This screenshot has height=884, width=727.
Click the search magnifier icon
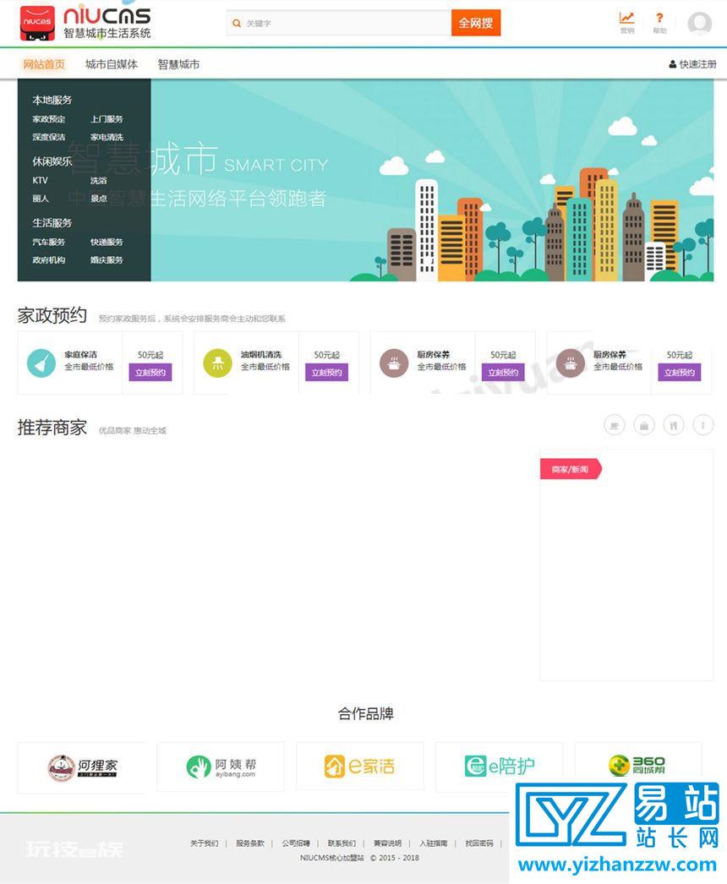(x=237, y=23)
